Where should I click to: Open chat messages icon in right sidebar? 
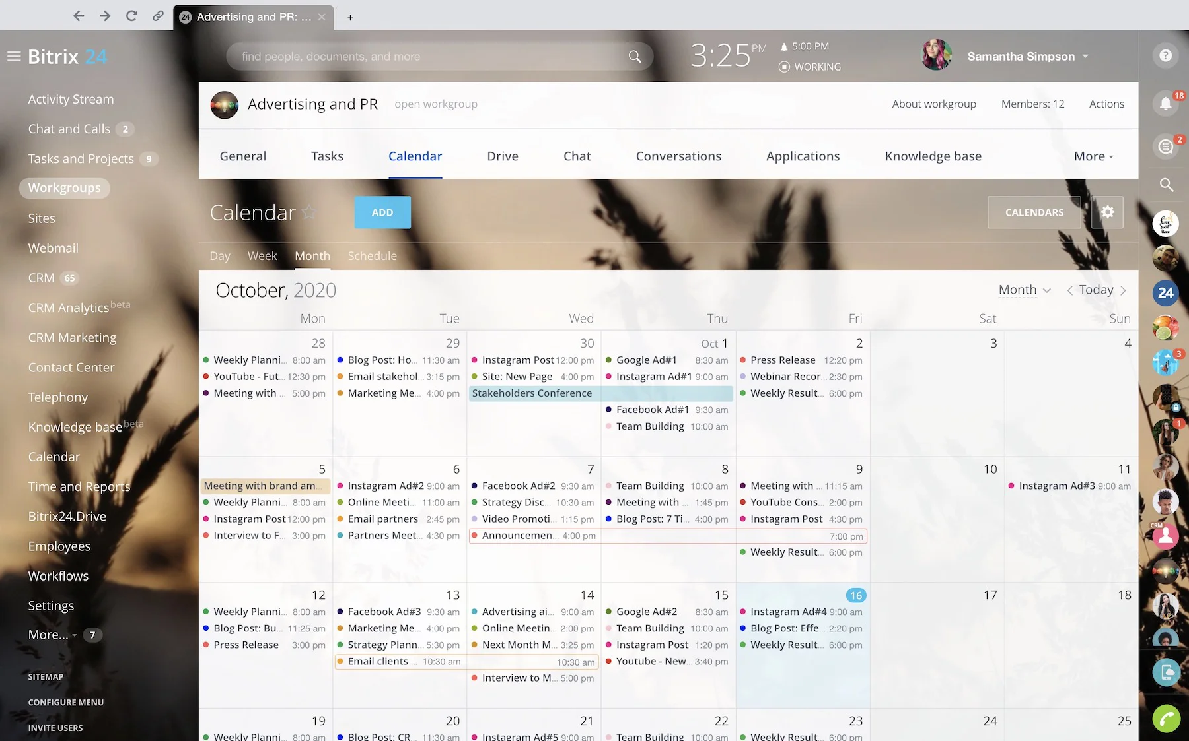(x=1166, y=146)
